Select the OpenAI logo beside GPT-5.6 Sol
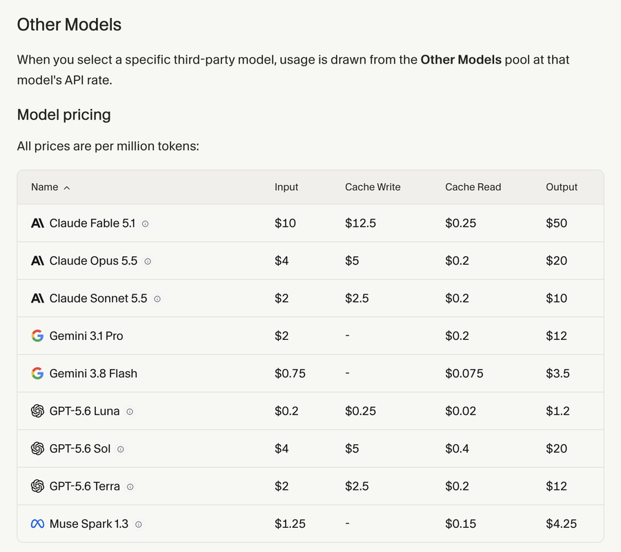This screenshot has height=552, width=621. click(38, 448)
